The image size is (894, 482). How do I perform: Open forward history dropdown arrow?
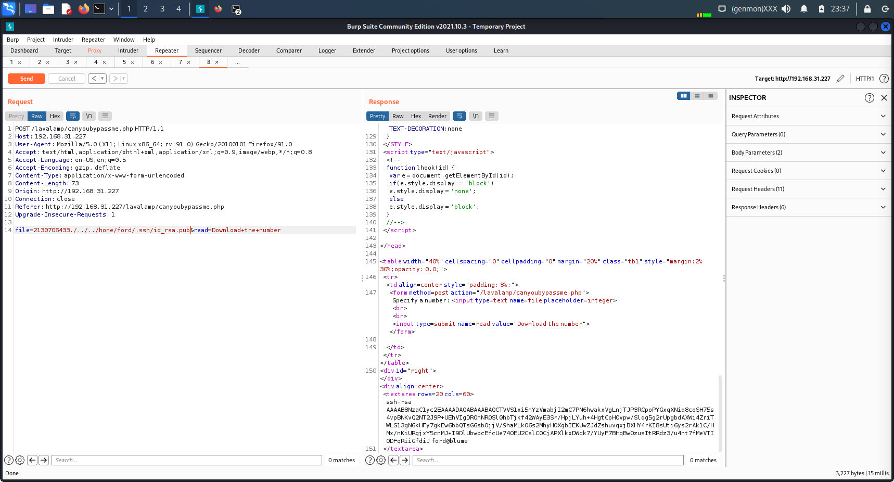(x=124, y=79)
